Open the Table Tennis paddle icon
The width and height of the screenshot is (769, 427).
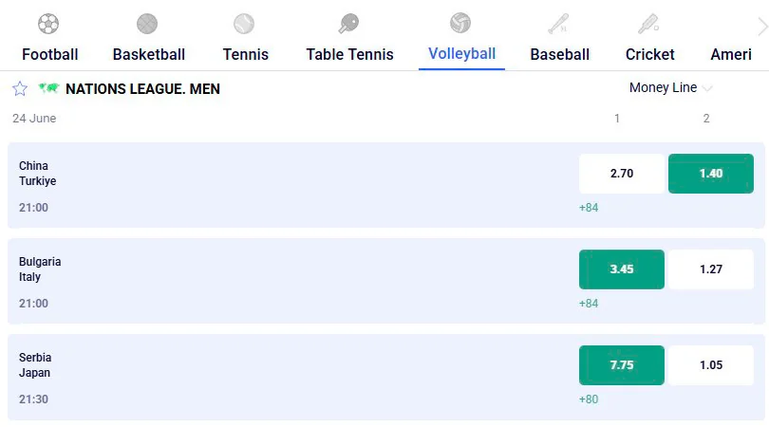coord(348,24)
